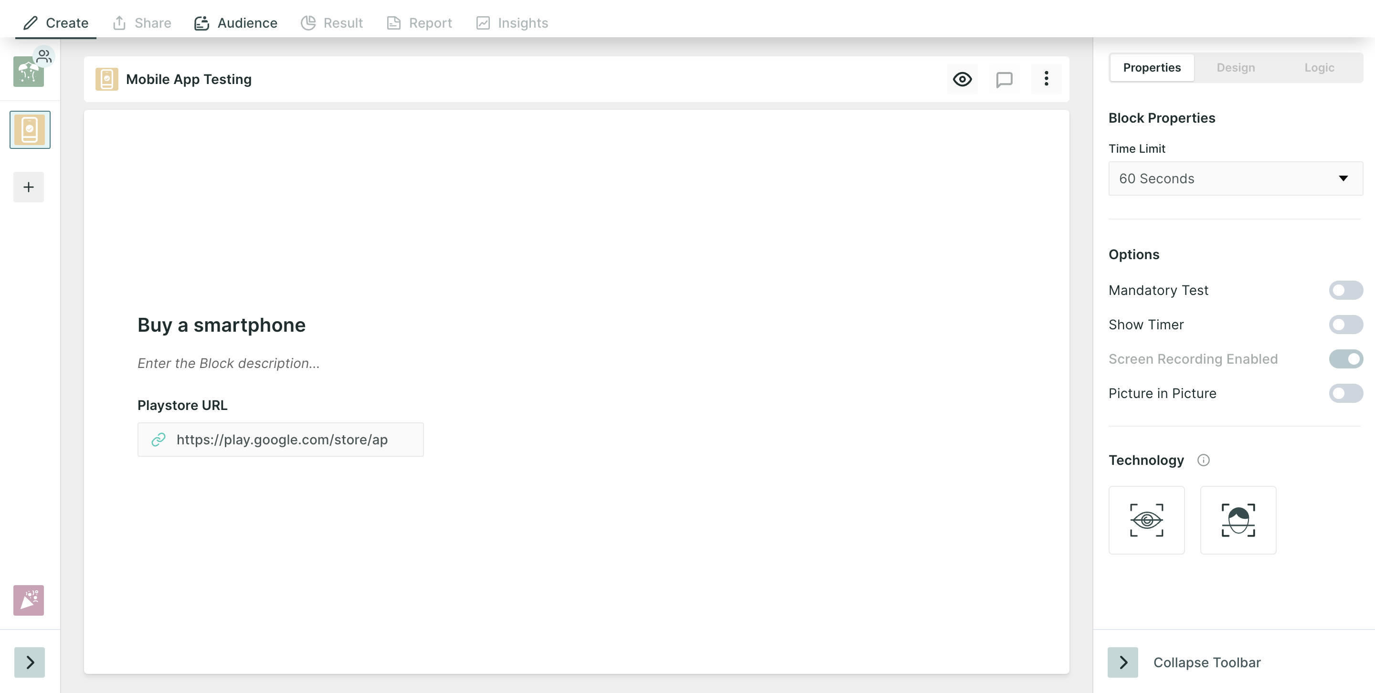Click the Block Properties heading
The height and width of the screenshot is (693, 1375).
pyautogui.click(x=1162, y=118)
